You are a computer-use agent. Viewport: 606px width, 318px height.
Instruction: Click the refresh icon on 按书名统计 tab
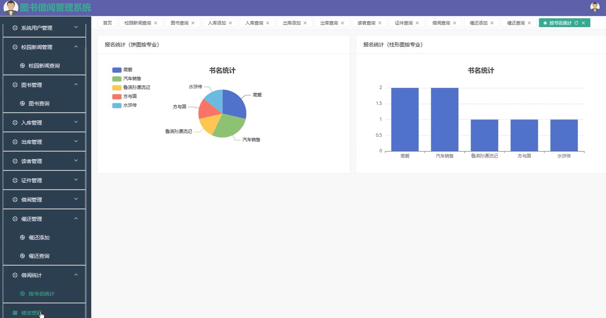pyautogui.click(x=577, y=23)
